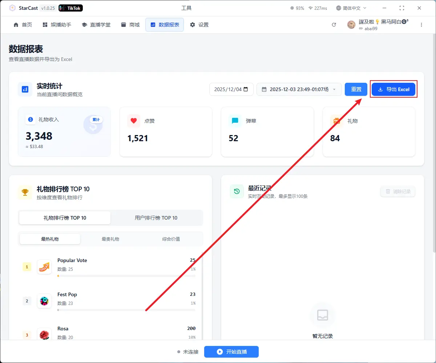Go to the 娱播助手 tab
Image resolution: width=436 pixels, height=363 pixels.
tap(57, 25)
